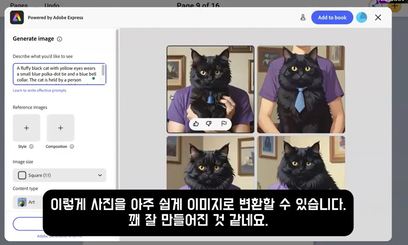Click the Style info icon

coord(31,146)
